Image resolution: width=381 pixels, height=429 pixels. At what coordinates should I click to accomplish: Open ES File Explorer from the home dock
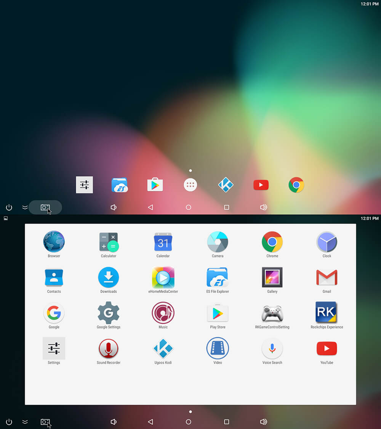point(119,185)
